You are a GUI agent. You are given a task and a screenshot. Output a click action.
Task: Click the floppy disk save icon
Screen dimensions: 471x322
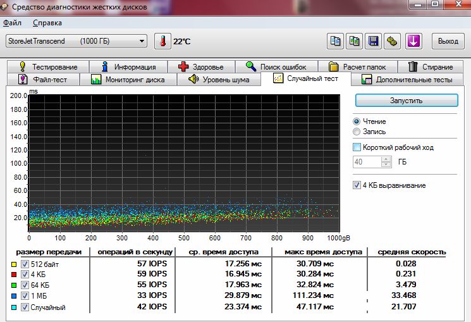(374, 41)
